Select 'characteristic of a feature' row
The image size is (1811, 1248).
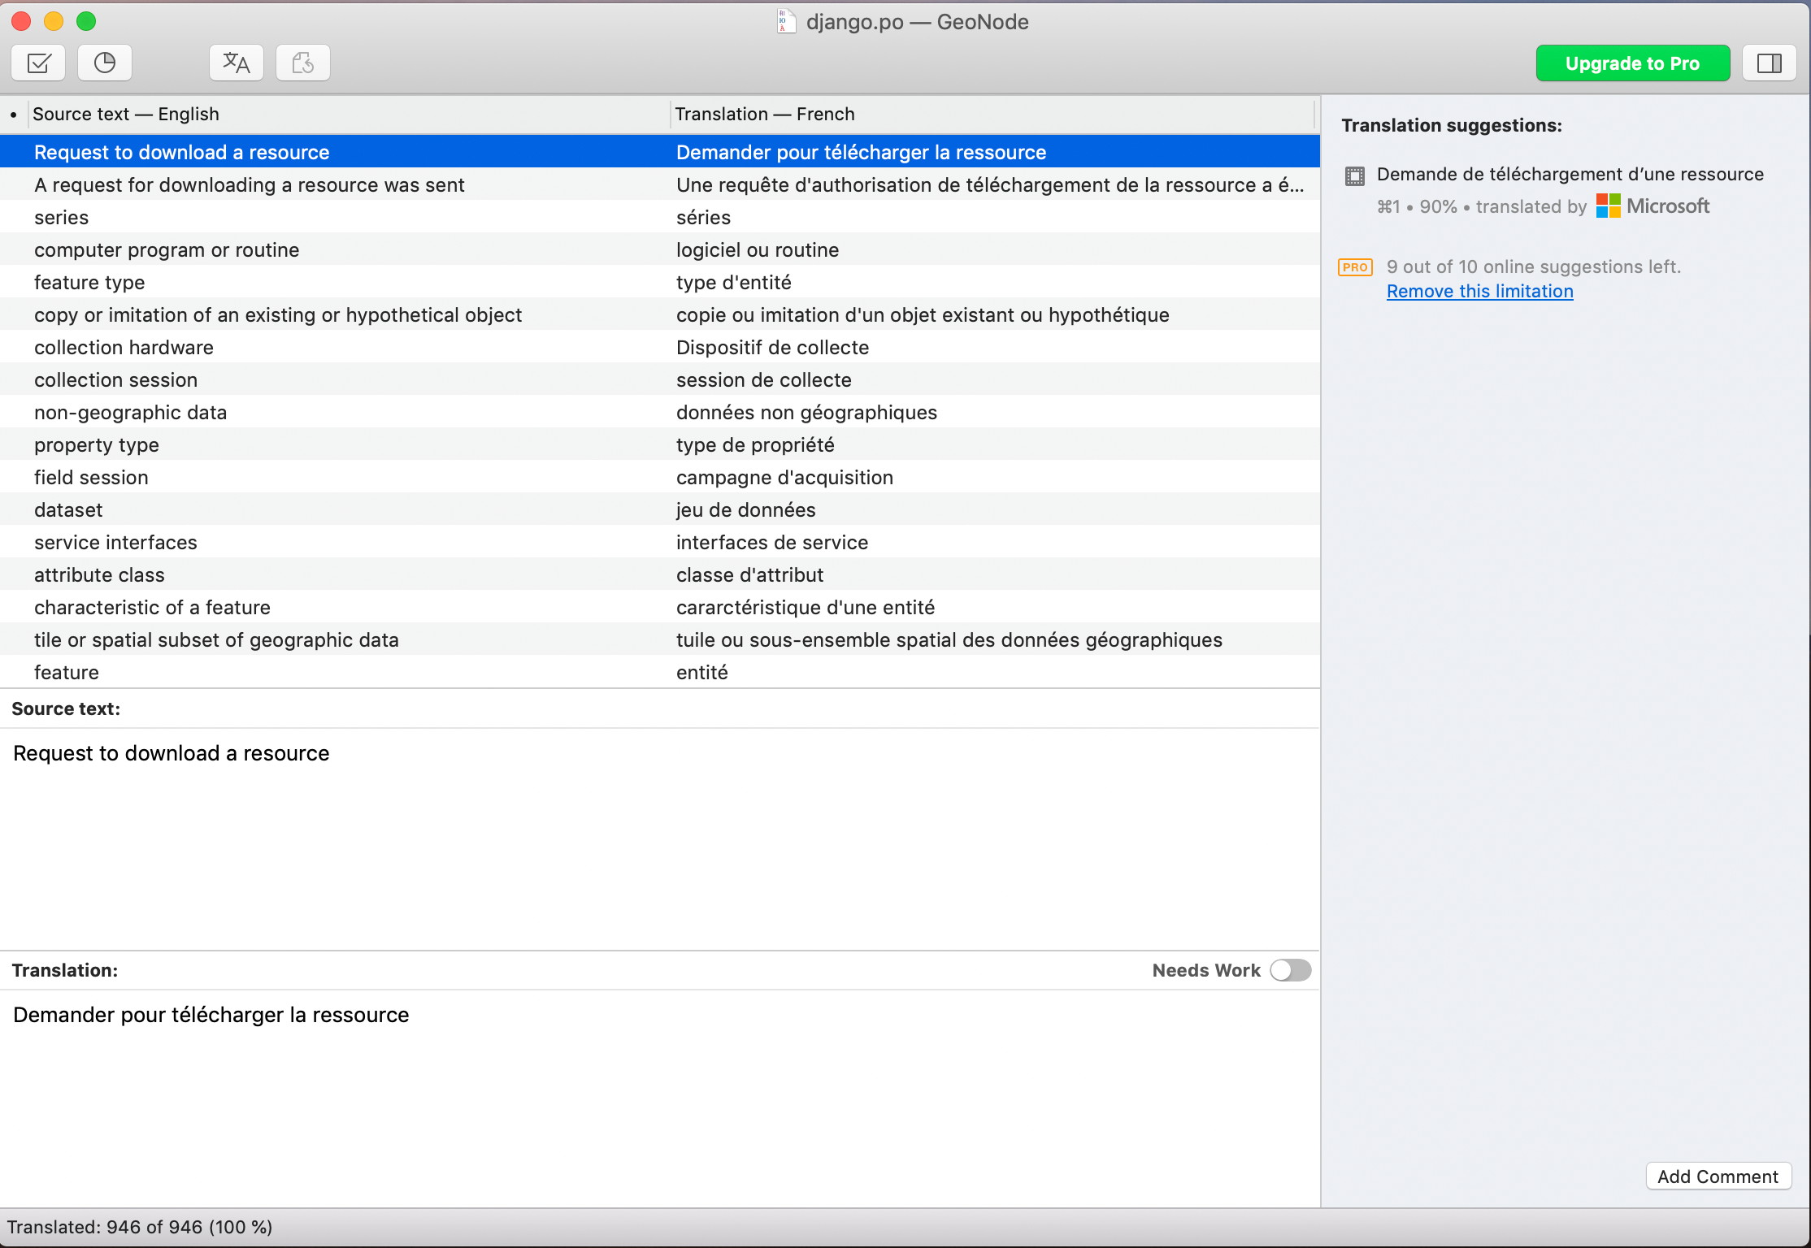coord(659,607)
